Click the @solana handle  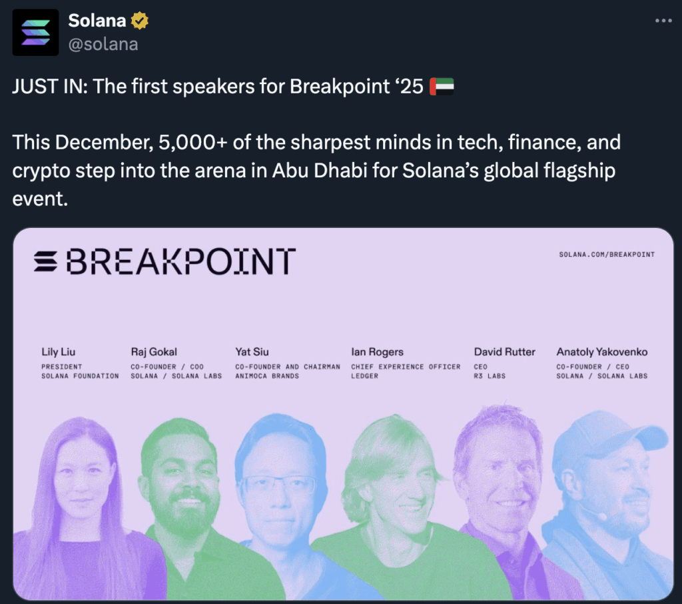coord(103,44)
